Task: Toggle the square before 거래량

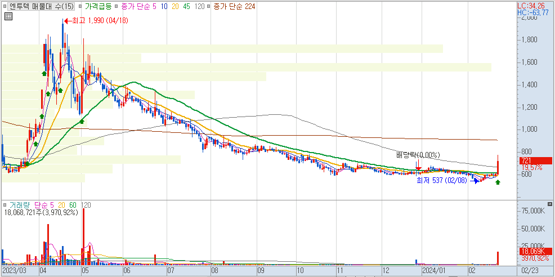Action: click(5, 205)
